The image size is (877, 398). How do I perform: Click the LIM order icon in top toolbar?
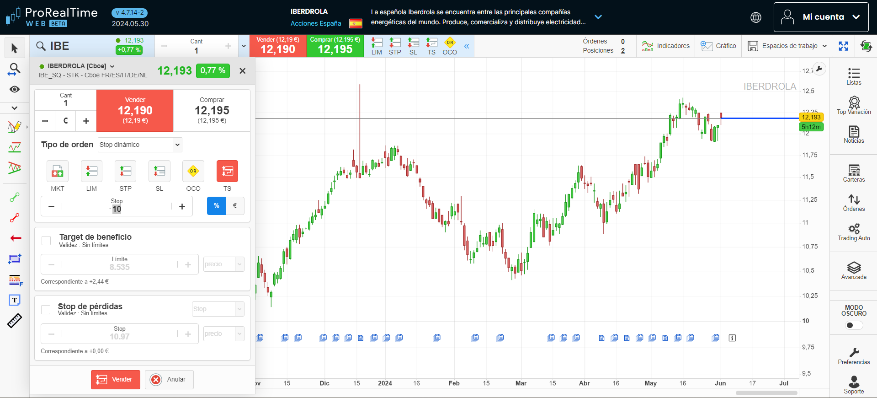pyautogui.click(x=377, y=46)
